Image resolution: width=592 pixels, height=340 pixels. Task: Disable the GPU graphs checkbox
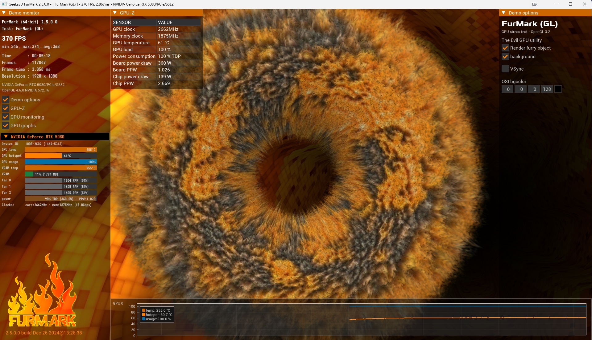pyautogui.click(x=5, y=125)
